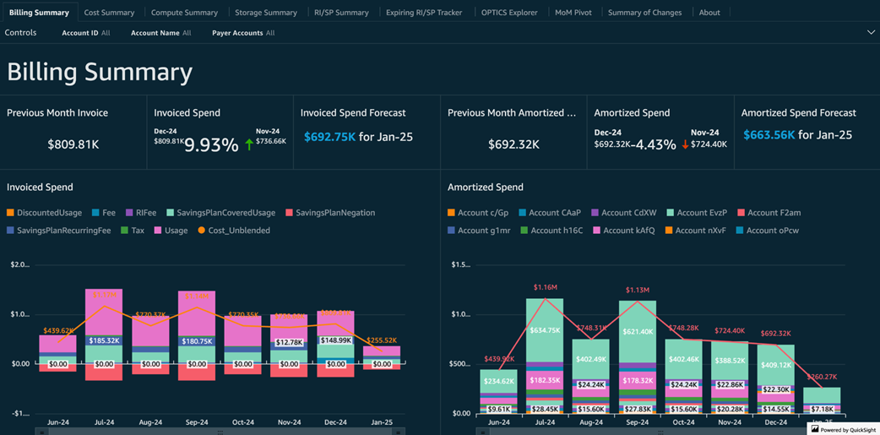The image size is (880, 435).
Task: Click the $692.75K invoiced forecast value
Action: click(329, 136)
